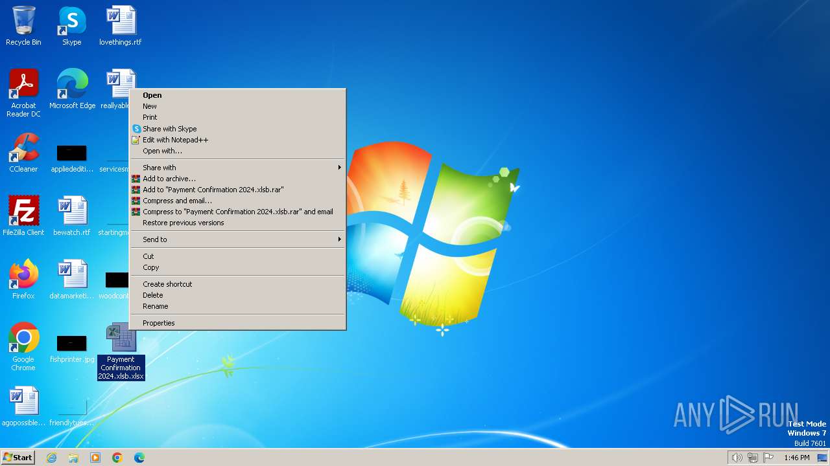
Task: Choose Open with... entry
Action: pos(238,151)
